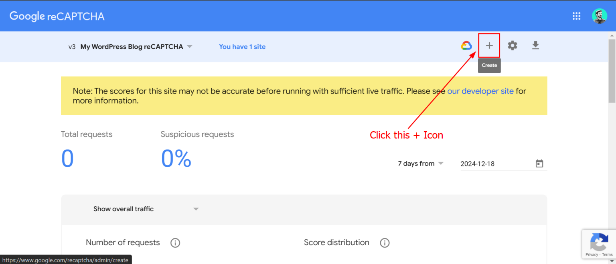The width and height of the screenshot is (616, 264).
Task: Click the Score distribution info icon
Action: [385, 243]
